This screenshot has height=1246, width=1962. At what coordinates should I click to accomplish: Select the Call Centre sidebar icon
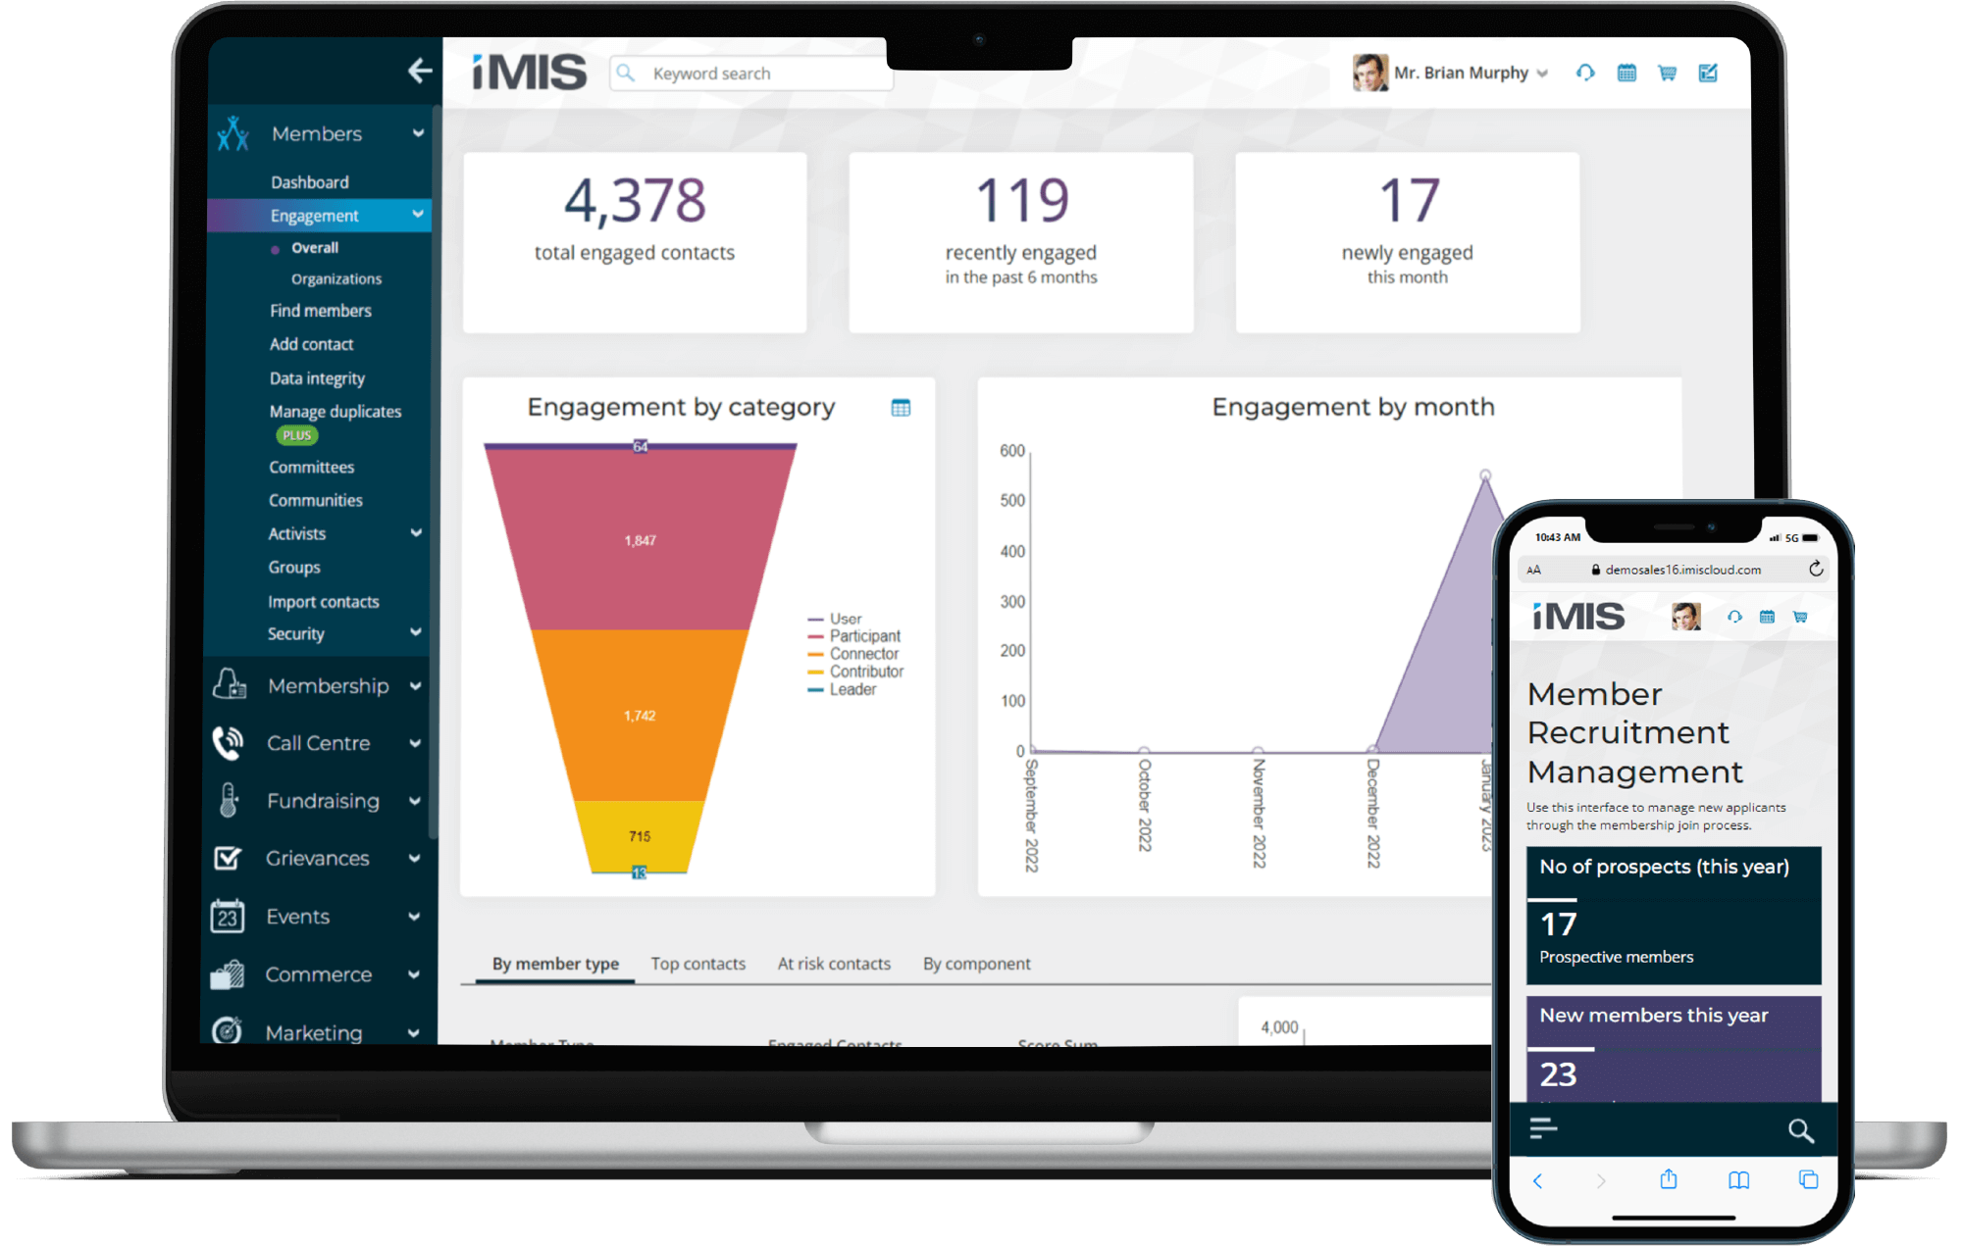[228, 739]
